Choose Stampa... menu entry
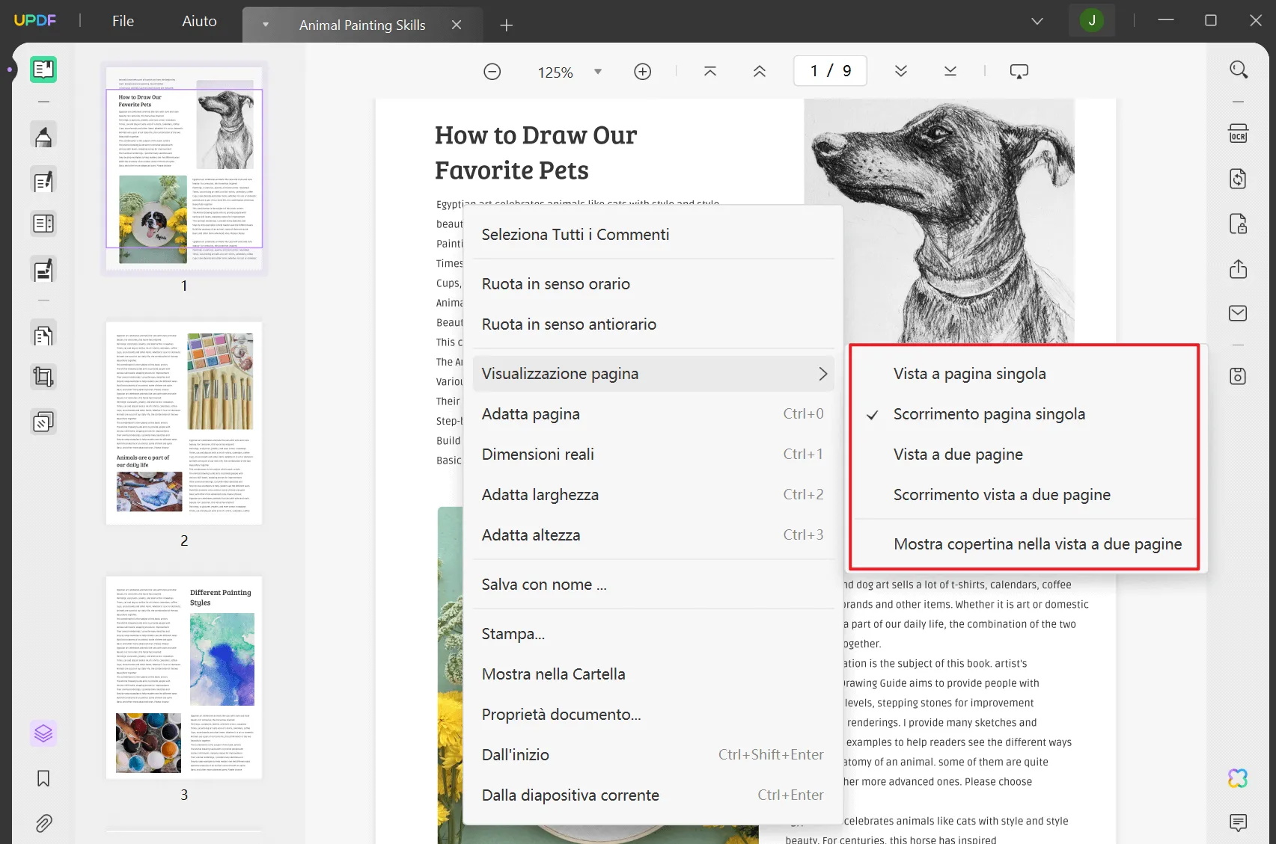Screen dimensions: 1276x844 (x=653, y=634)
